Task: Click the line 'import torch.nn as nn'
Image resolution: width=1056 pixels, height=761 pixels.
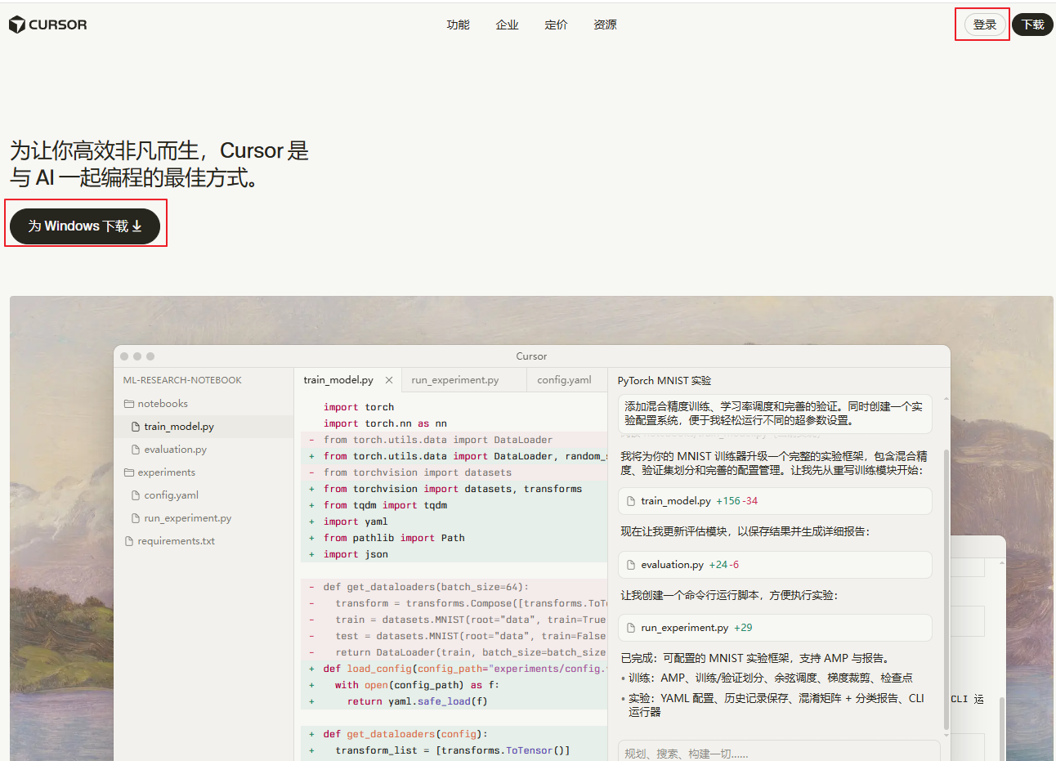Action: click(385, 423)
